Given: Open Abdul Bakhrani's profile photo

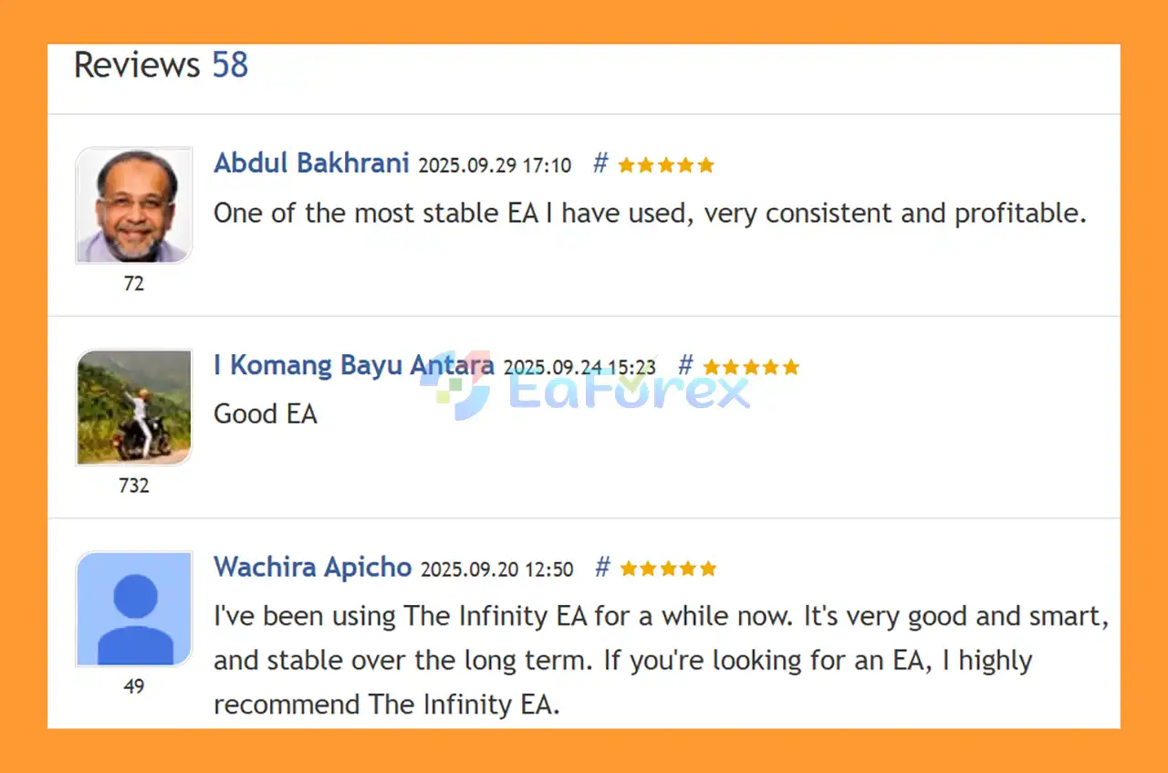Looking at the screenshot, I should pos(134,205).
